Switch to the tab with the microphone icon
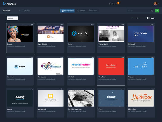The image size is (162, 122). (93, 11)
